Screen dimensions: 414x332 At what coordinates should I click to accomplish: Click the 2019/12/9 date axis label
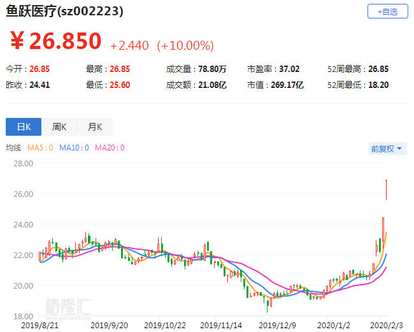277,326
